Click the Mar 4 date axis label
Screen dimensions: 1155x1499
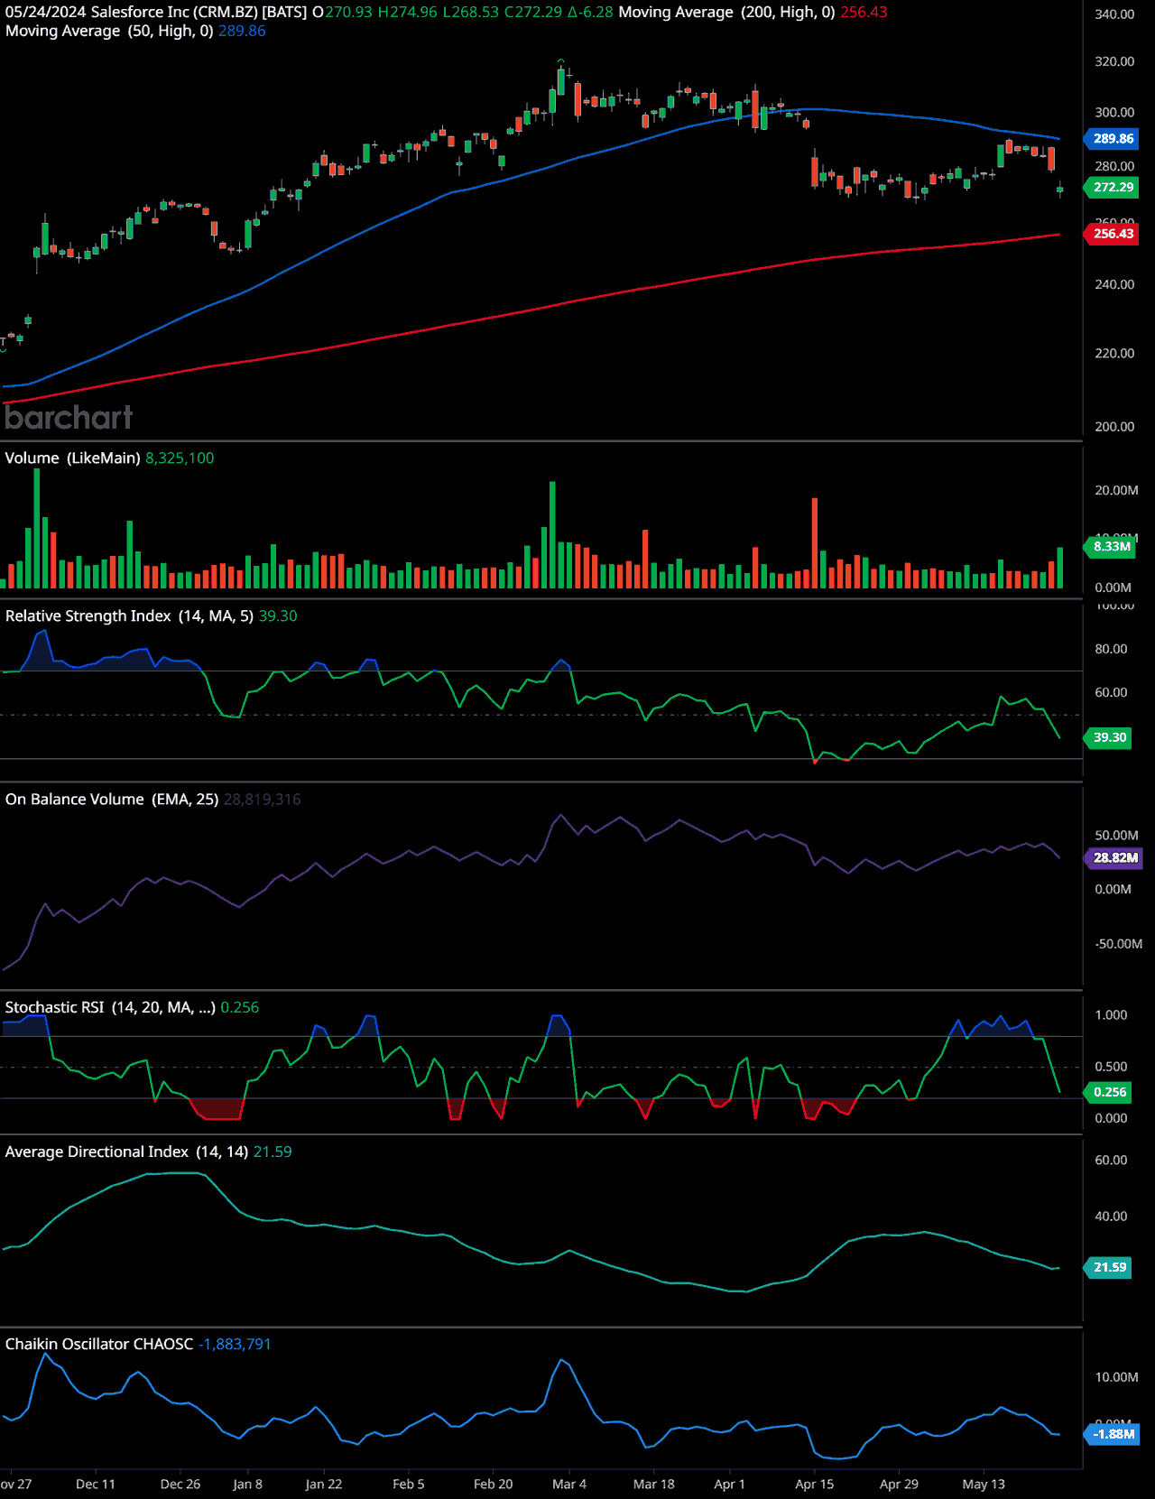click(569, 1485)
